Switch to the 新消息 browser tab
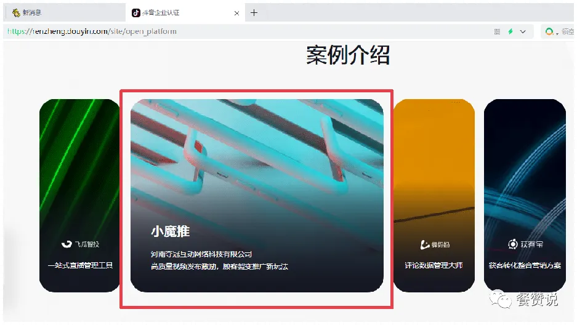This screenshot has width=577, height=325. click(x=65, y=13)
